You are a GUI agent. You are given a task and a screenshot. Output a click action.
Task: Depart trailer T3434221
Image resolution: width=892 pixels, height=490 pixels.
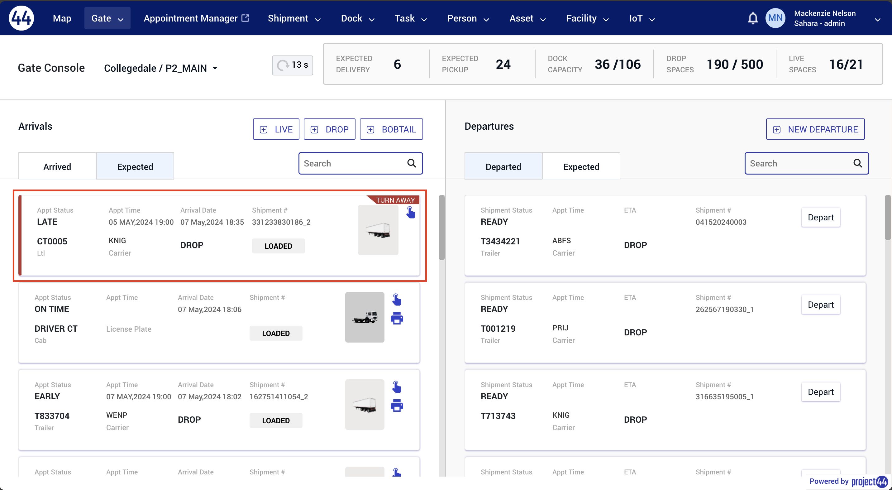820,217
